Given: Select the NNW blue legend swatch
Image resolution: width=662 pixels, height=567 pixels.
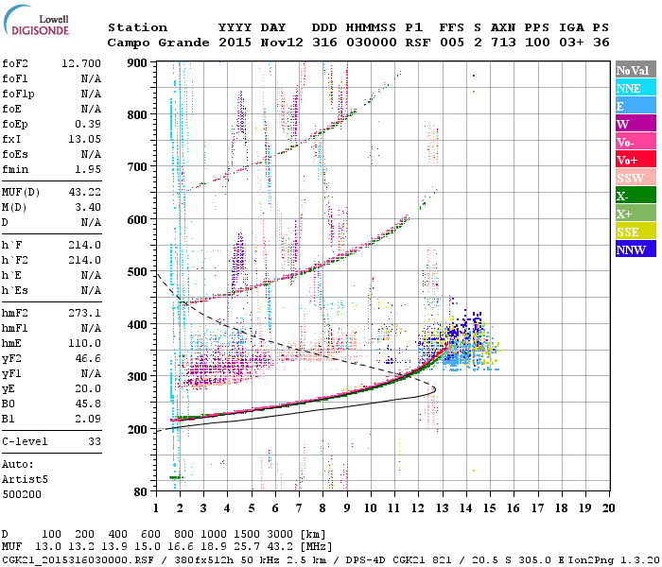Looking at the screenshot, I should (636, 249).
